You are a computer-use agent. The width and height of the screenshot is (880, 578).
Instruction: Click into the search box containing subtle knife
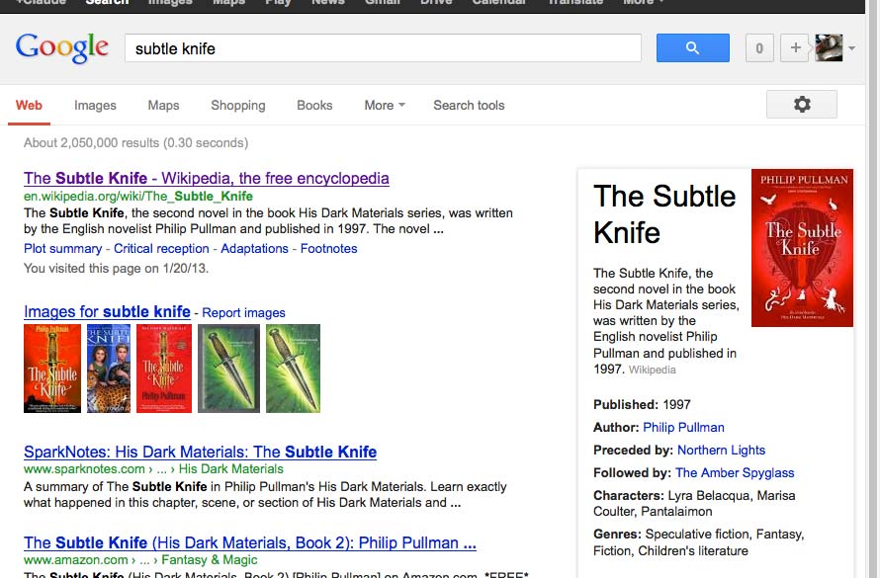[x=383, y=48]
